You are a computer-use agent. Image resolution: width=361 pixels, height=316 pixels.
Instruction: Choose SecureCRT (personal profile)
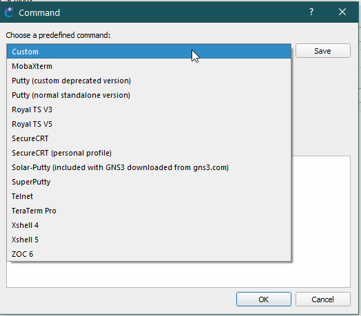[149, 153]
